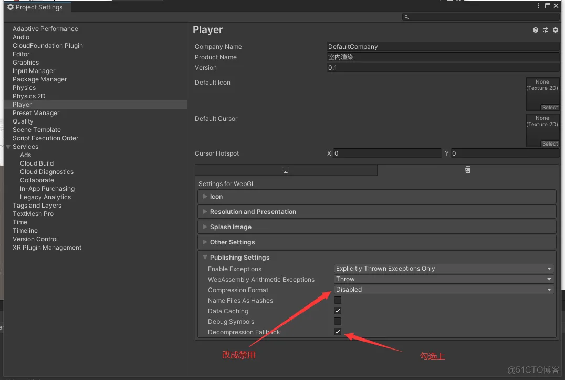Open the Compression Format dropdown
Viewport: 565px width, 380px height.
point(444,290)
